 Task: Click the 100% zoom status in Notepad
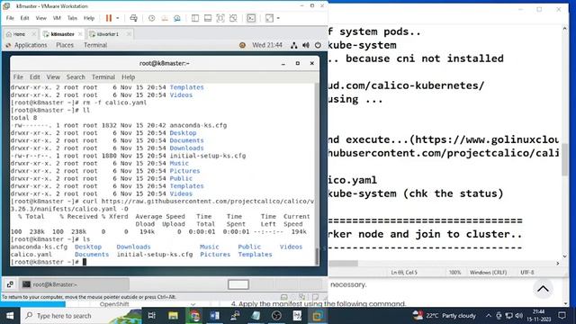point(454,273)
